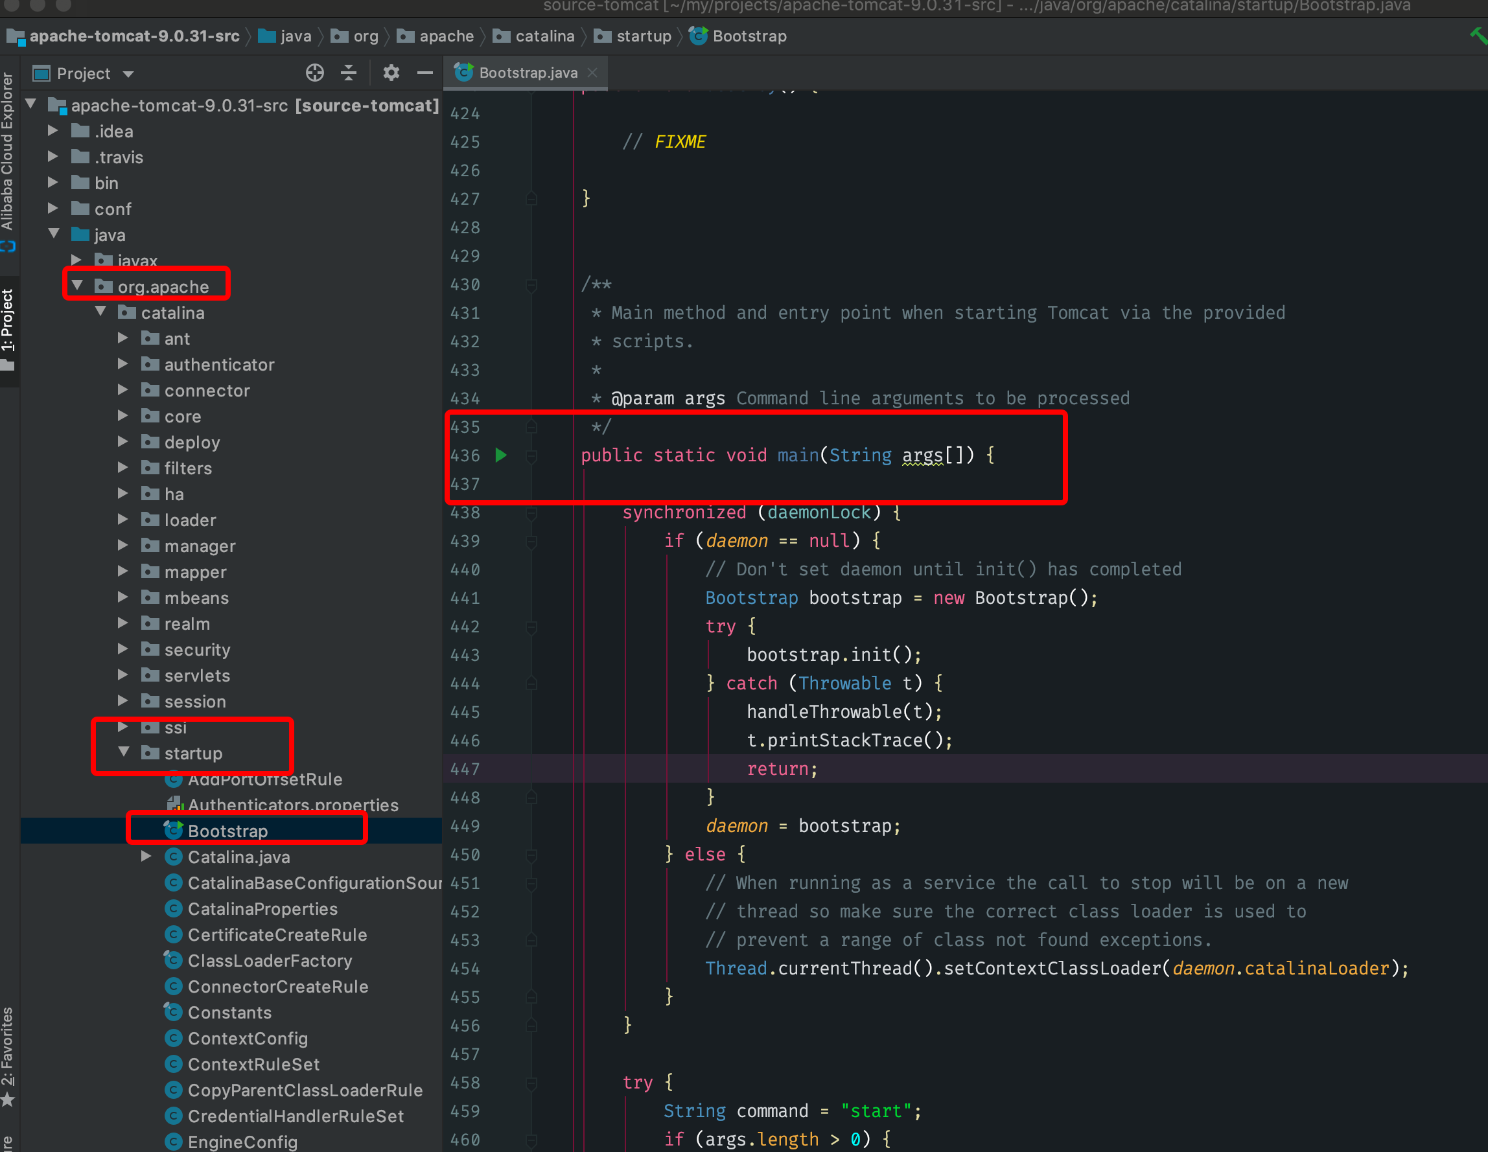Select the Bootstrap.java editor tab
Viewport: 1488px width, 1152px height.
coord(526,72)
